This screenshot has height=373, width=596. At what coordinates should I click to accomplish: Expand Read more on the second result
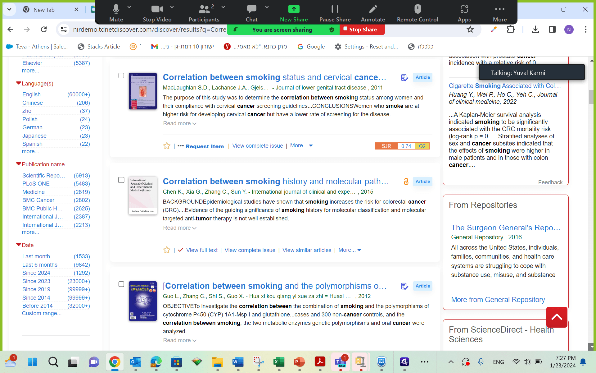click(180, 228)
